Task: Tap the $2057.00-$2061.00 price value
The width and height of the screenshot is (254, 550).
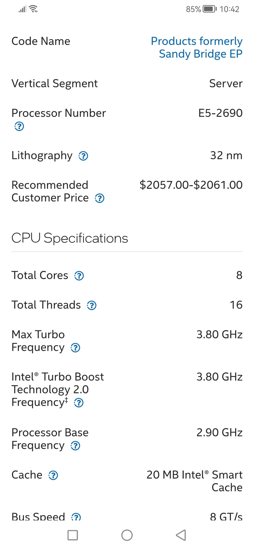Action: 191,185
